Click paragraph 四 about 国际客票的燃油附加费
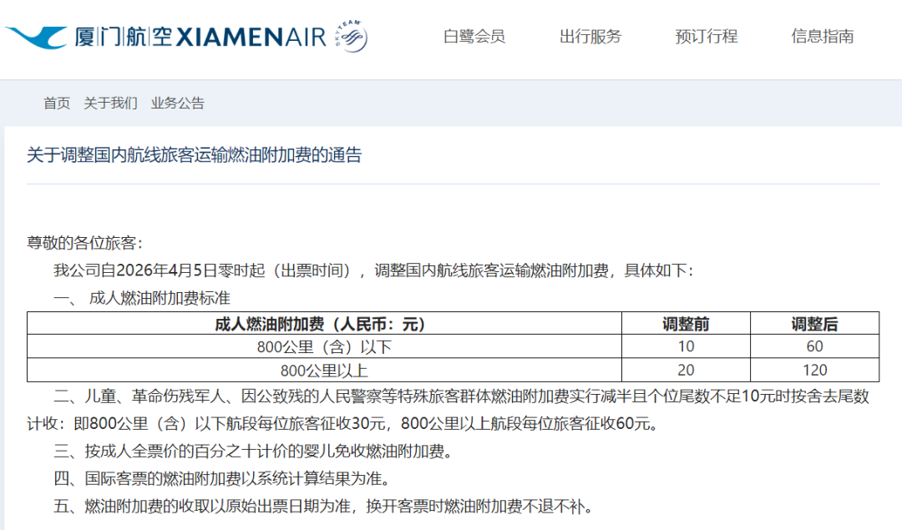This screenshot has height=530, width=902. click(223, 478)
